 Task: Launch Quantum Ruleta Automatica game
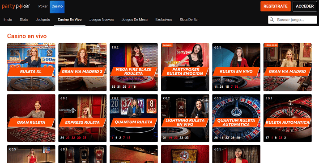236,118
